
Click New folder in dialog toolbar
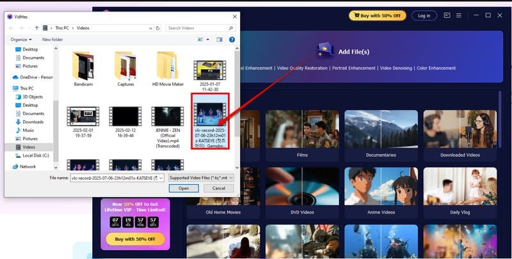click(x=52, y=39)
